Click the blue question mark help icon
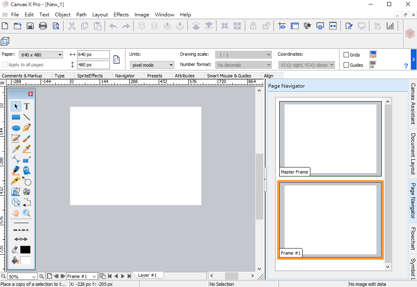This screenshot has width=417, height=287. coord(406,66)
